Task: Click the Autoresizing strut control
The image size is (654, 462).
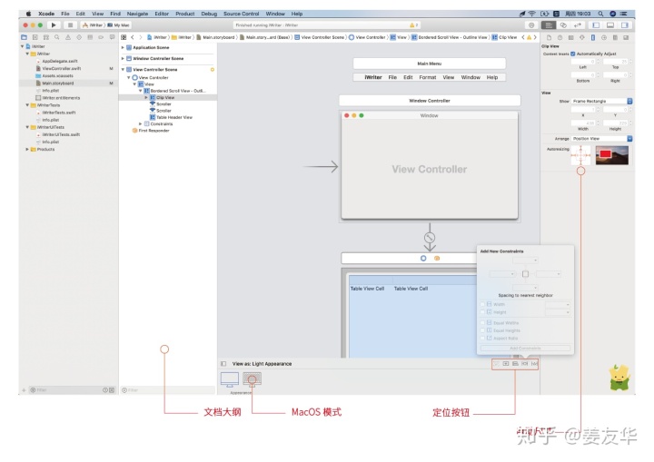Action: tap(580, 155)
